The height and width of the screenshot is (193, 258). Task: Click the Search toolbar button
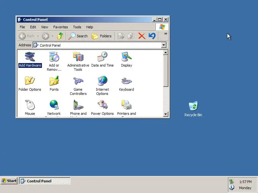coord(78,36)
